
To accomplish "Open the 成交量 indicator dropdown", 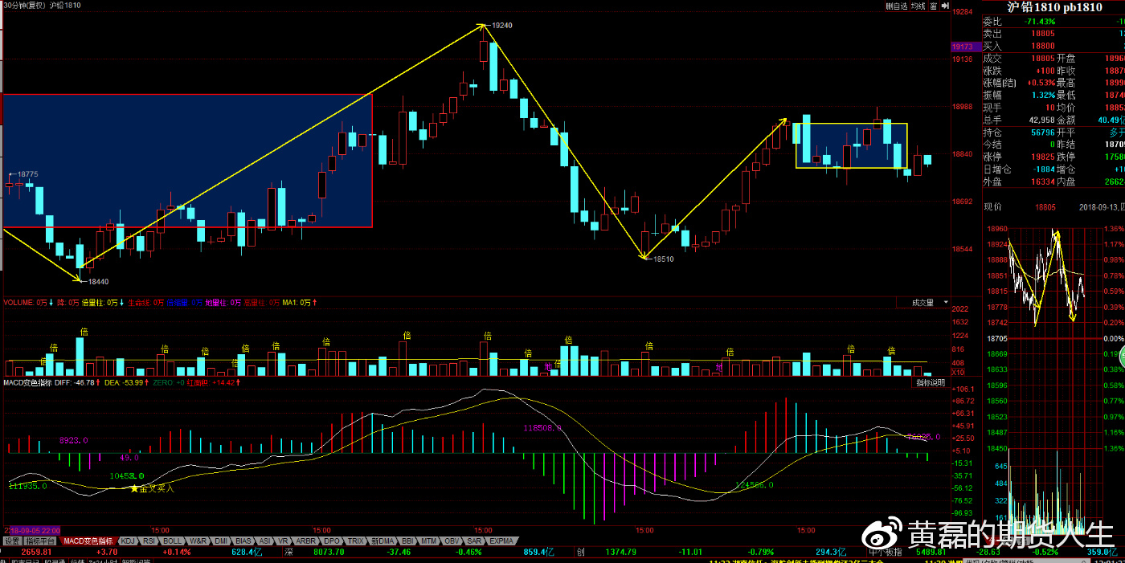I will pos(926,303).
